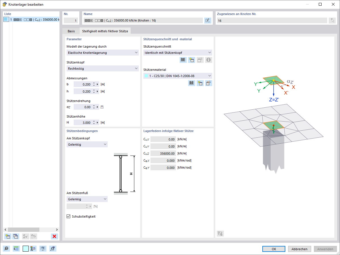Click the stepper arrows for Stützenhöhe H

click(94, 122)
